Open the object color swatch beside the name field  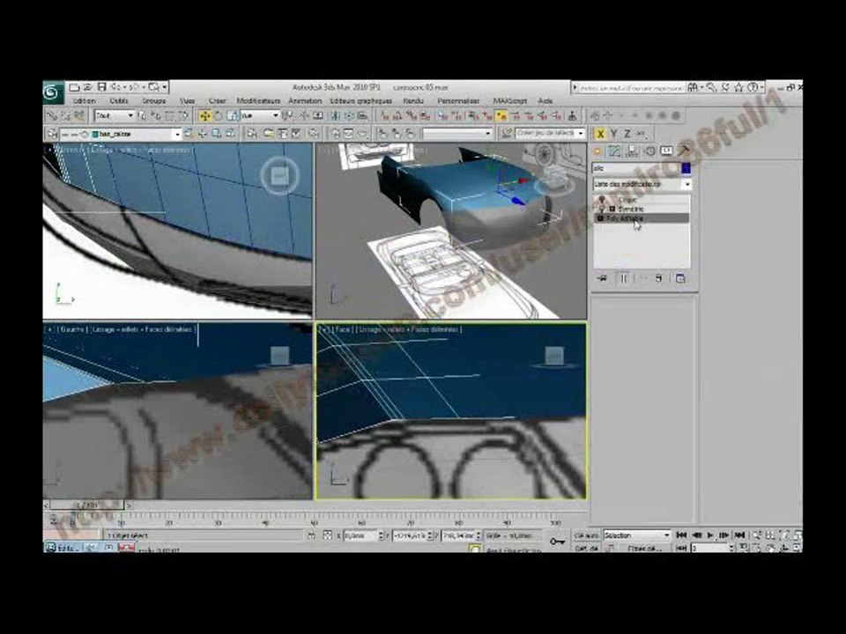(686, 168)
